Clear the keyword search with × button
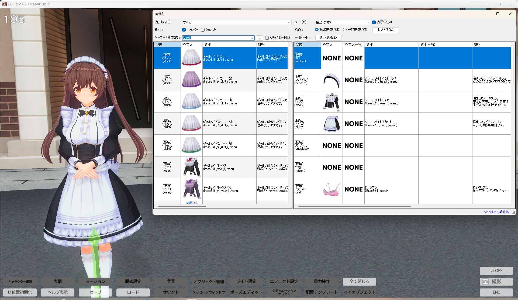 [x=259, y=38]
